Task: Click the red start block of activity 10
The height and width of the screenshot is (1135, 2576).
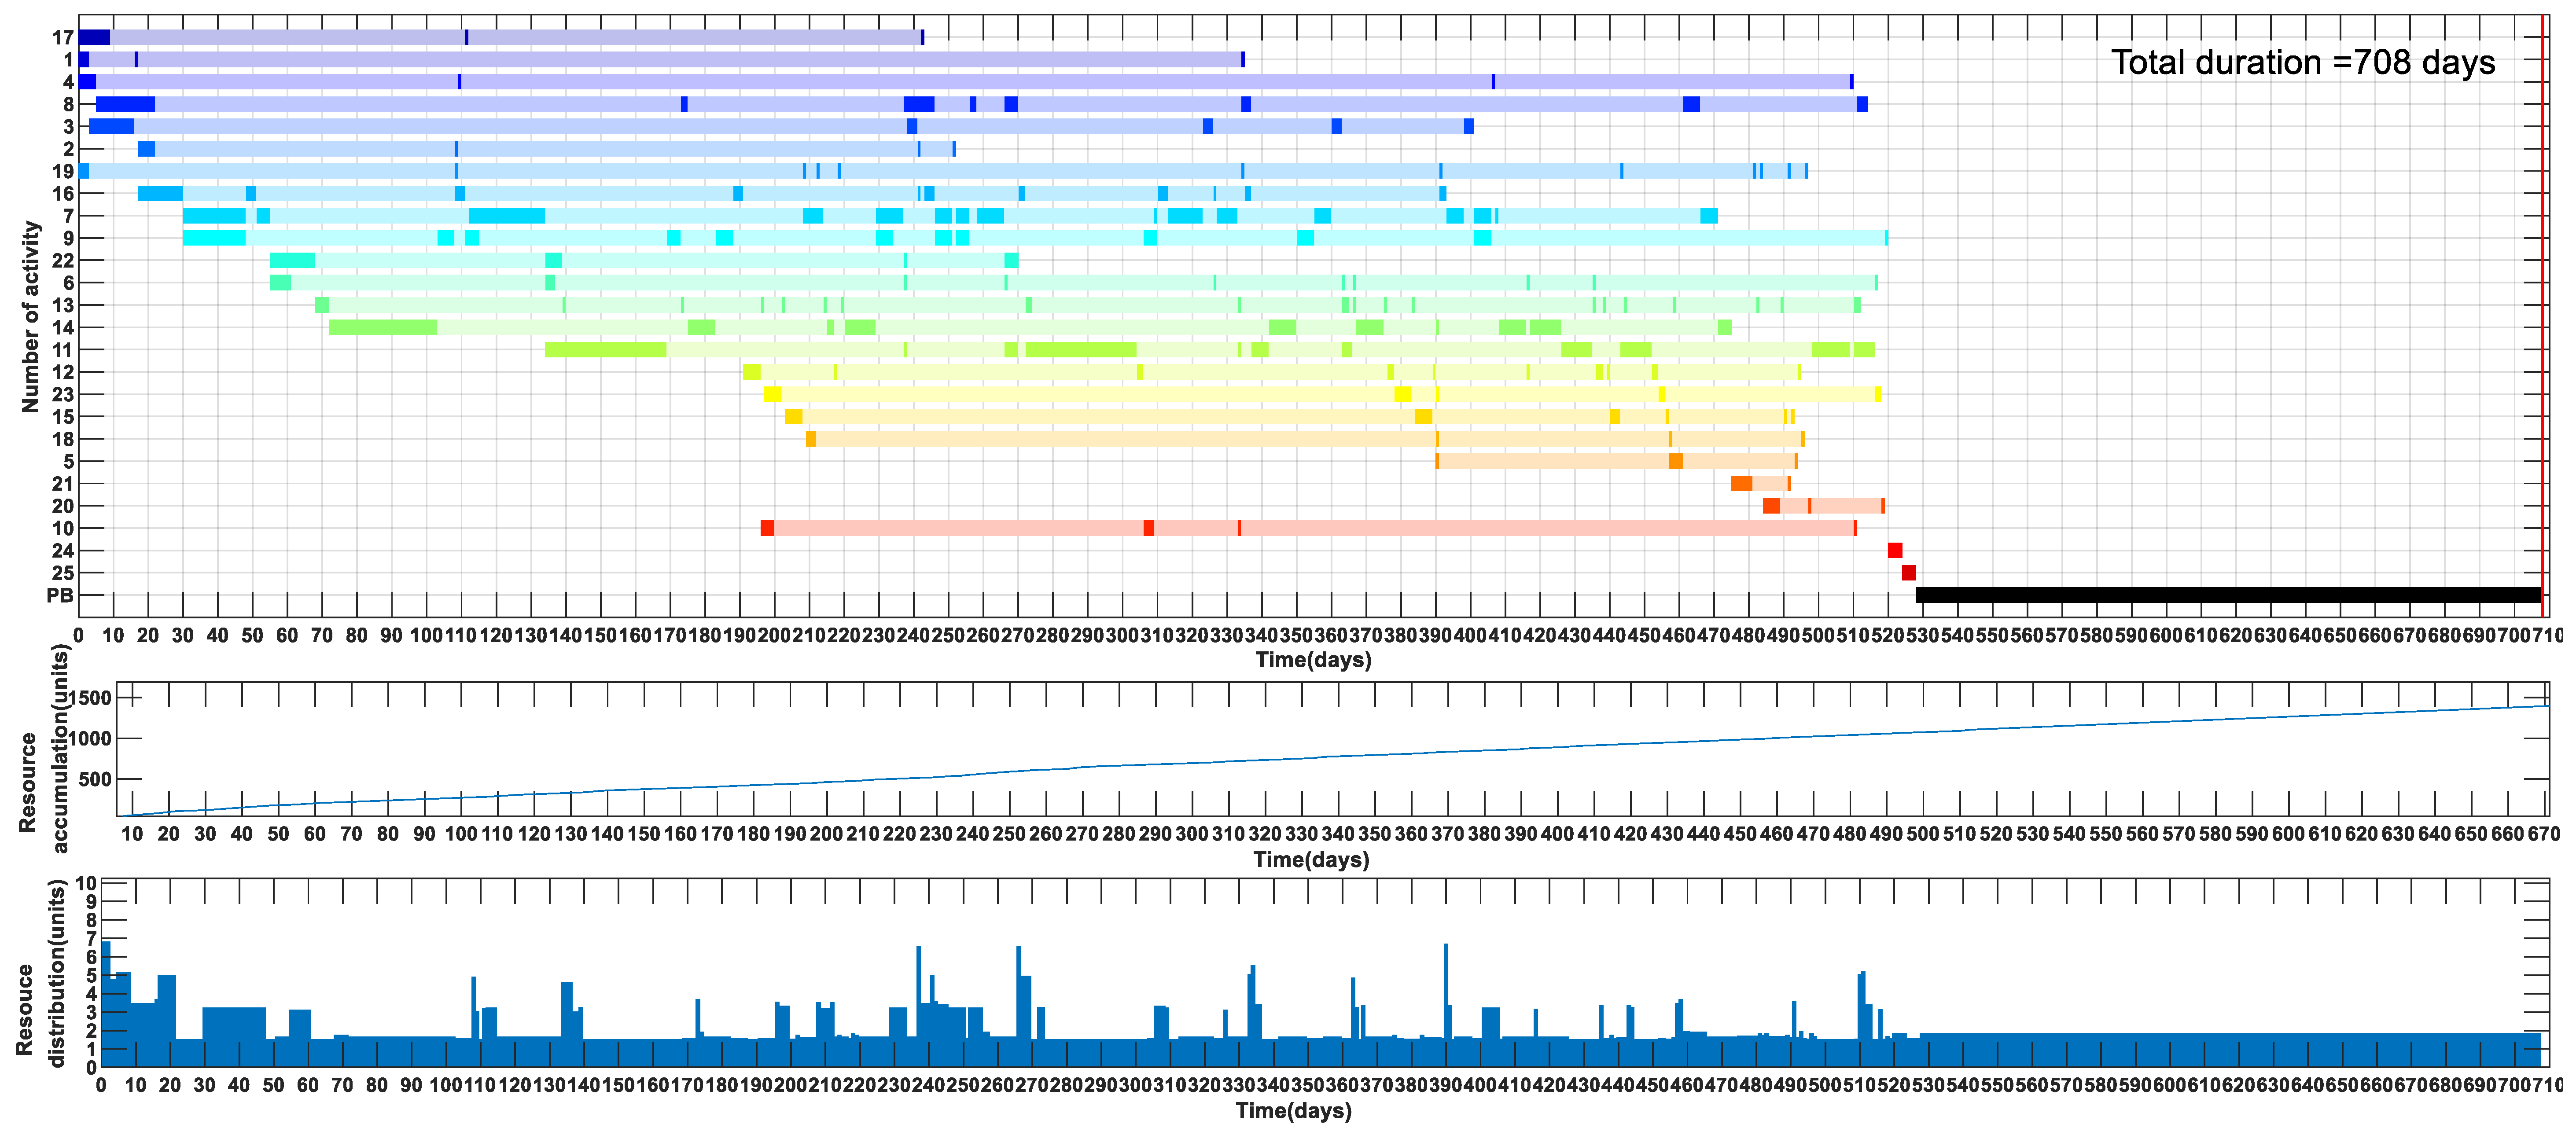Action: [767, 528]
